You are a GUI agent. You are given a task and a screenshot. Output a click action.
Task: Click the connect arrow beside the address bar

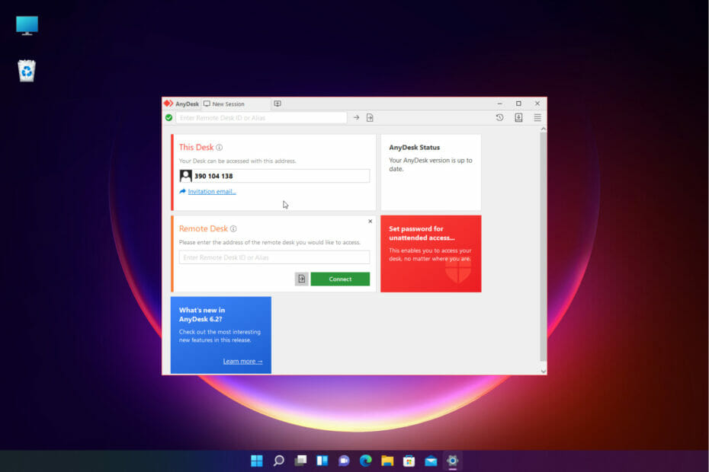356,117
